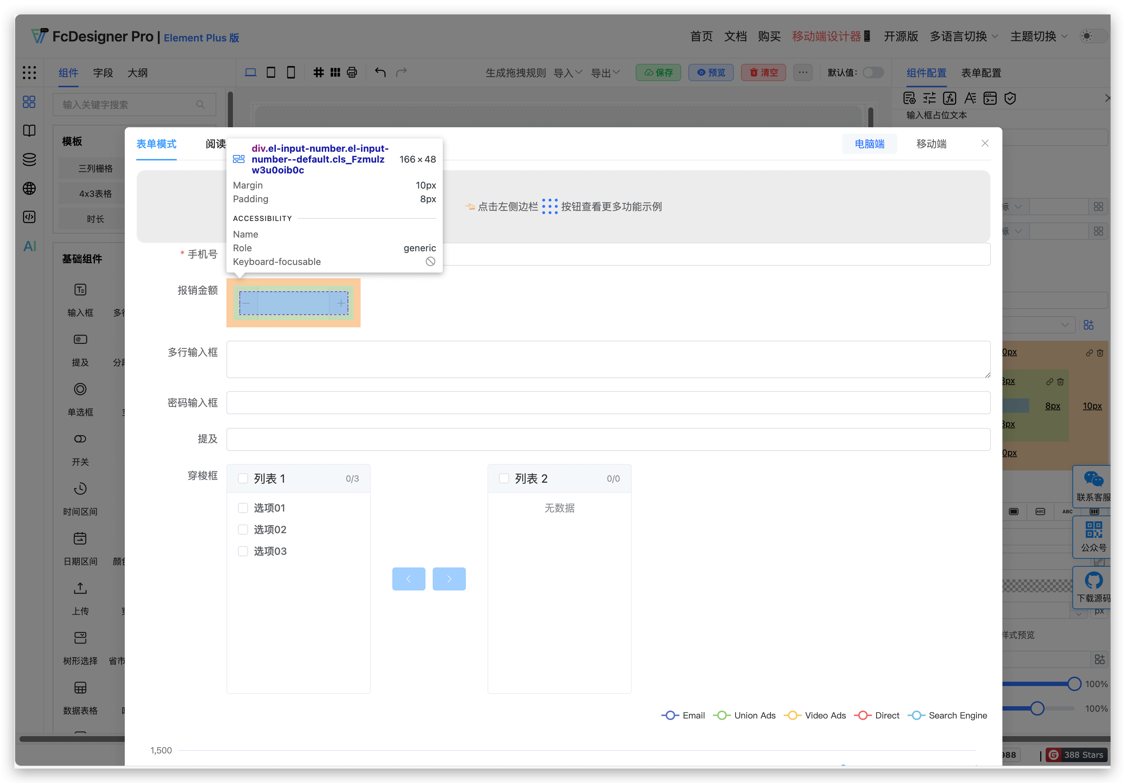Select the tablet device view icon
This screenshot has width=1125, height=783.
click(x=270, y=72)
